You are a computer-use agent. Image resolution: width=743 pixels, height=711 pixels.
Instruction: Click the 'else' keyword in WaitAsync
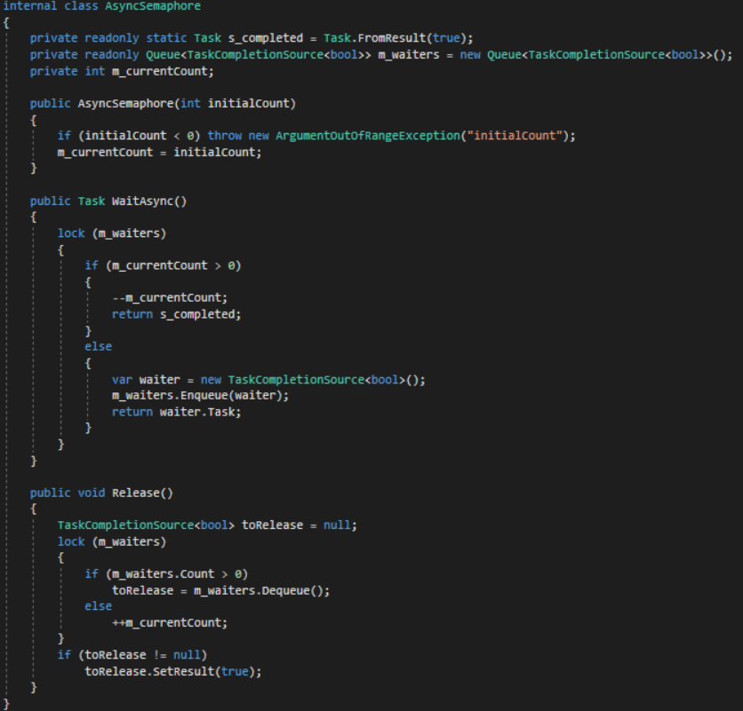[98, 346]
